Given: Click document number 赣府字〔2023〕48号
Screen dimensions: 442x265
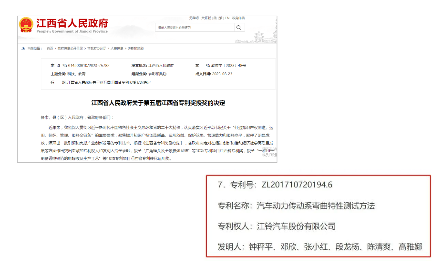Looking at the screenshot, I should coord(228,65).
